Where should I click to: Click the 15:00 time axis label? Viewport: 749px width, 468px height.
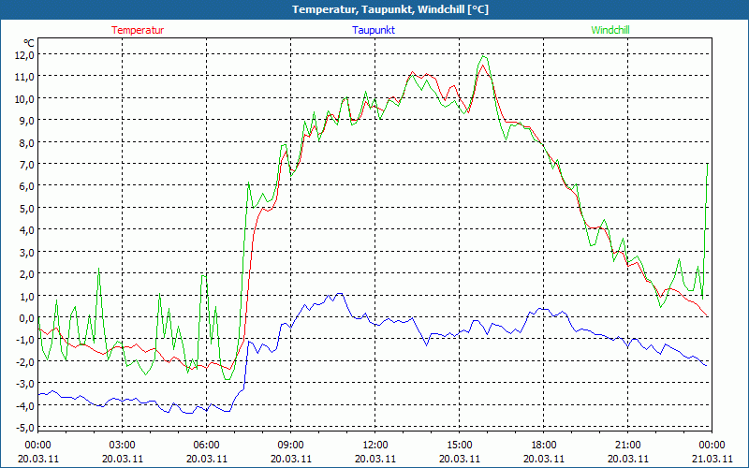pos(459,446)
